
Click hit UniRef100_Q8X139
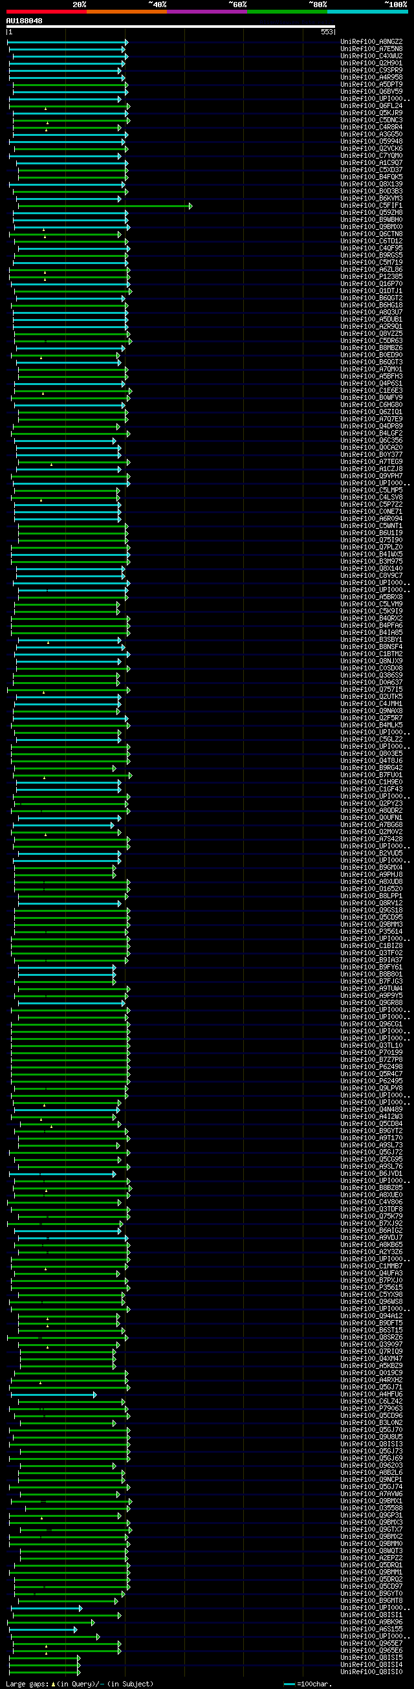[371, 184]
